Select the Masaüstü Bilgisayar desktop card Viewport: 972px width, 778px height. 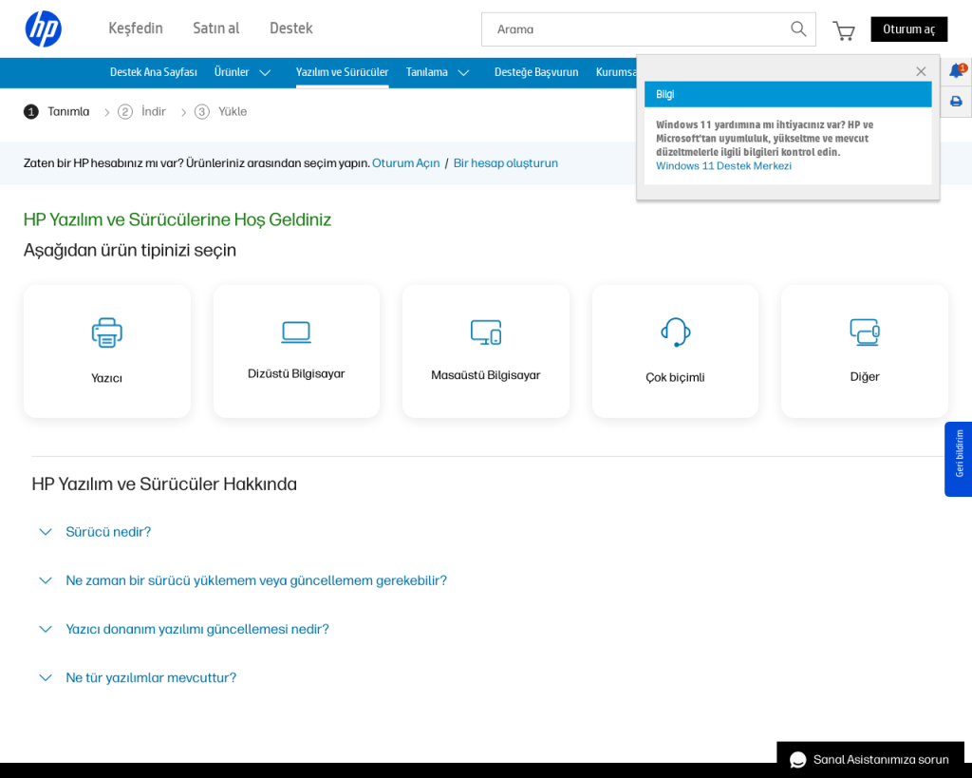pyautogui.click(x=486, y=351)
